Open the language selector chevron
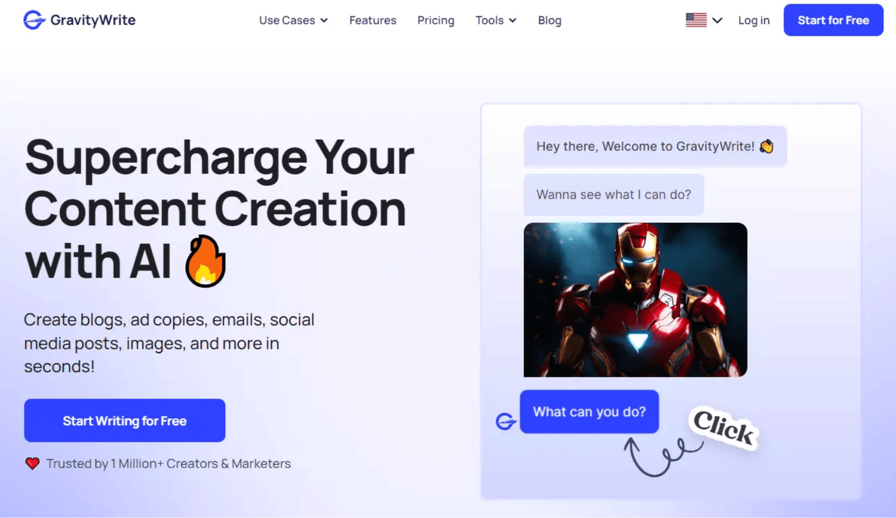 tap(717, 20)
